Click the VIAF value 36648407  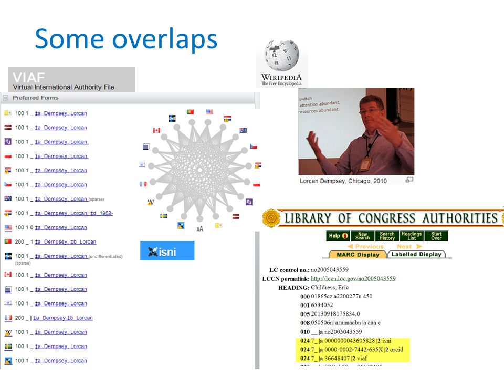pyautogui.click(x=337, y=358)
